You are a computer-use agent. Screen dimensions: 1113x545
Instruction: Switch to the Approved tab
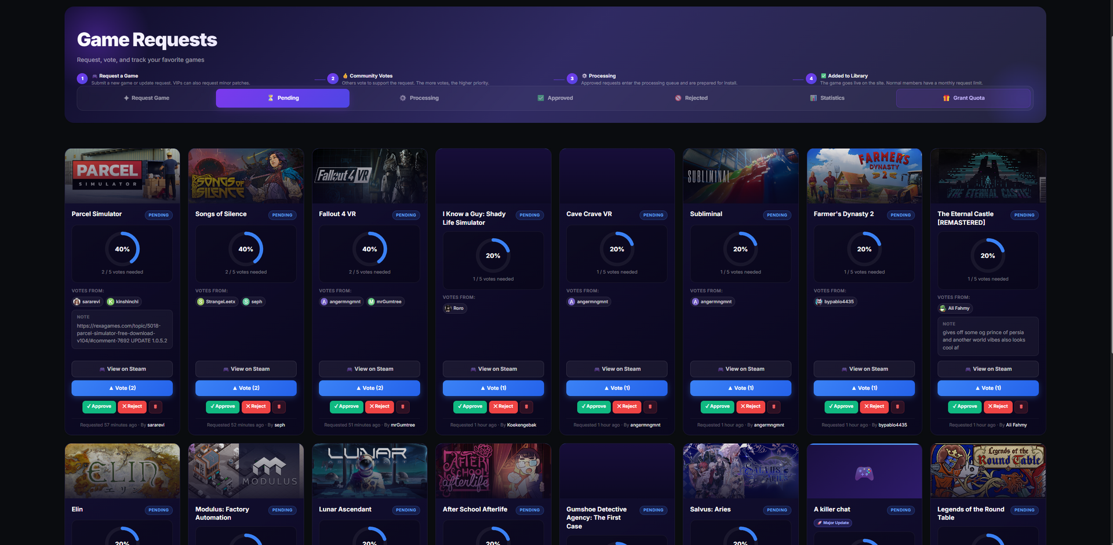pyautogui.click(x=555, y=98)
